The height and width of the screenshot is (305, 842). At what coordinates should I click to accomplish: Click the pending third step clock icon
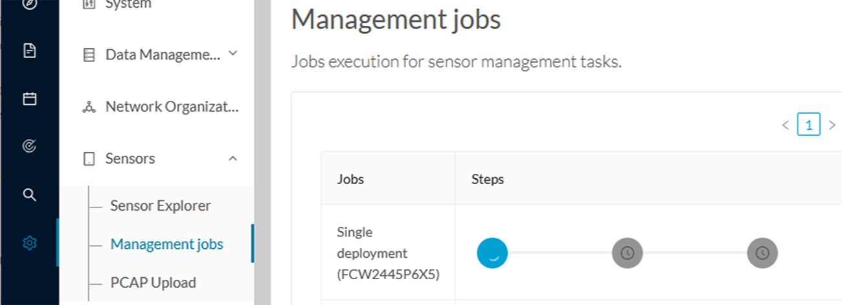(762, 253)
